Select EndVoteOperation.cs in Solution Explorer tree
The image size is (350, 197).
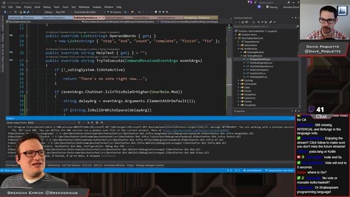(x=261, y=63)
